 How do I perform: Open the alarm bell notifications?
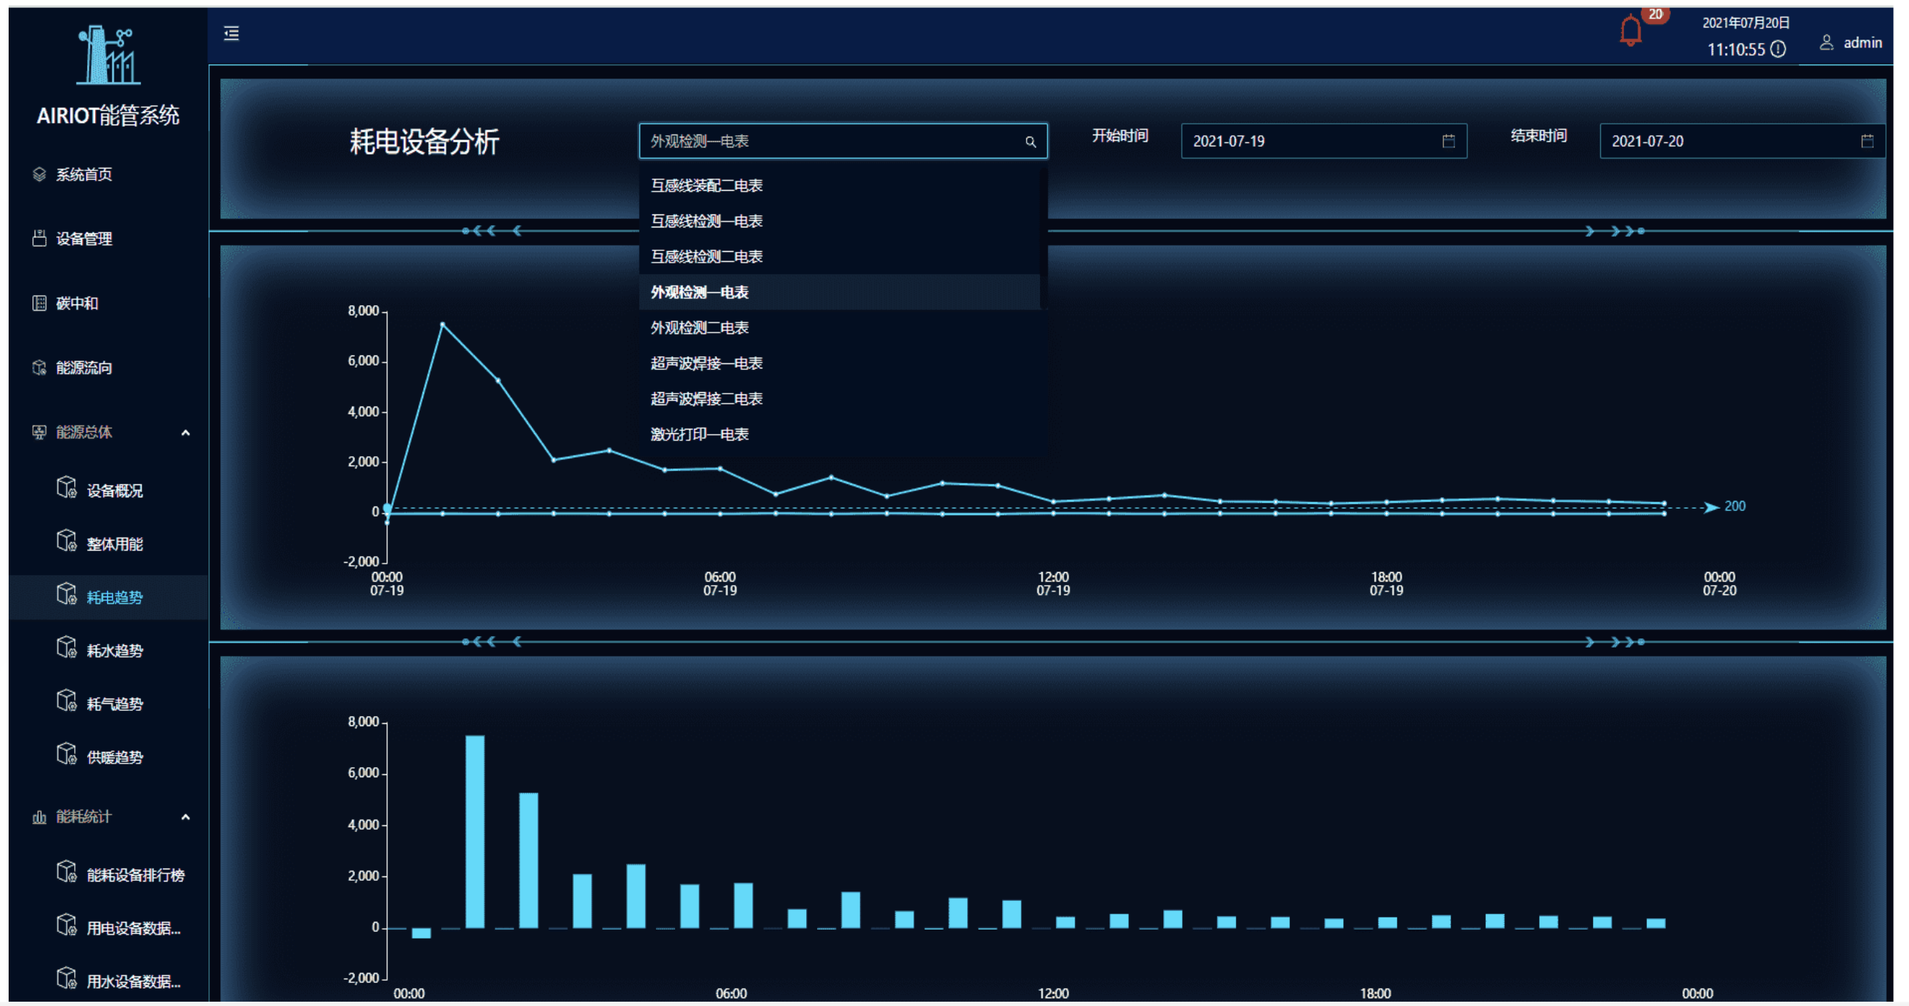coord(1630,30)
